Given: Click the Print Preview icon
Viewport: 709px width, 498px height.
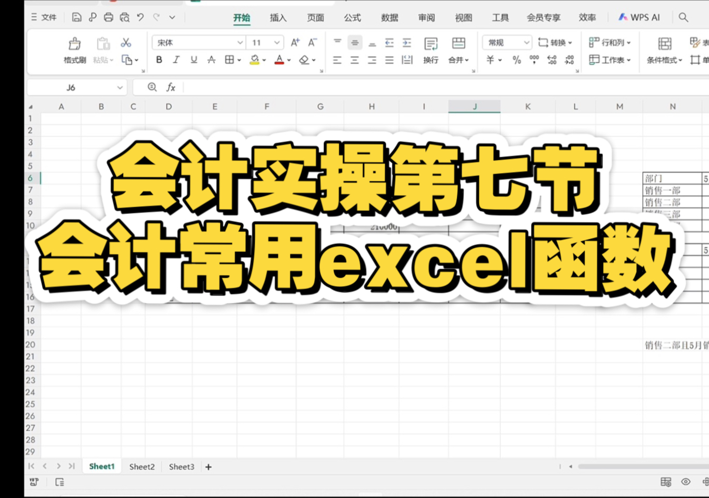Looking at the screenshot, I should (125, 17).
